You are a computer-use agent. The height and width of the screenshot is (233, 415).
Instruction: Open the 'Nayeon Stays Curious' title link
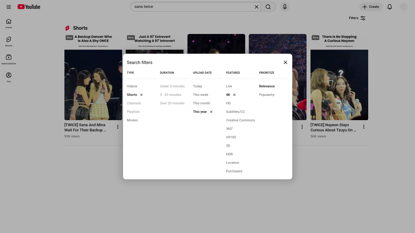point(333,127)
